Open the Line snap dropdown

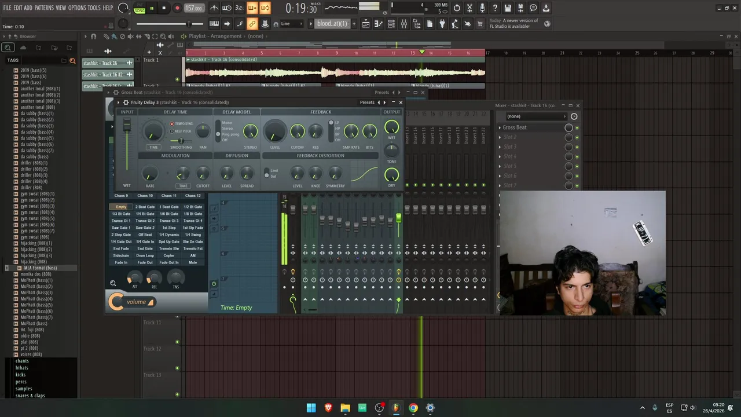tap(291, 24)
